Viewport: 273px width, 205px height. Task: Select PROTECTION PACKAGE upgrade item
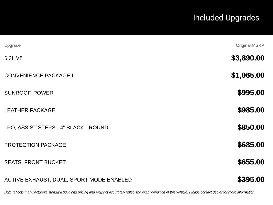click(35, 145)
